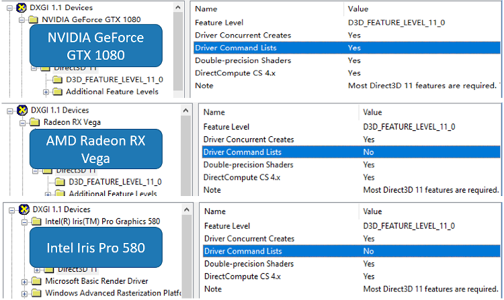Click the Microsoft Basic Render Driver folder icon
Image resolution: width=504 pixels, height=300 pixels.
point(36,281)
